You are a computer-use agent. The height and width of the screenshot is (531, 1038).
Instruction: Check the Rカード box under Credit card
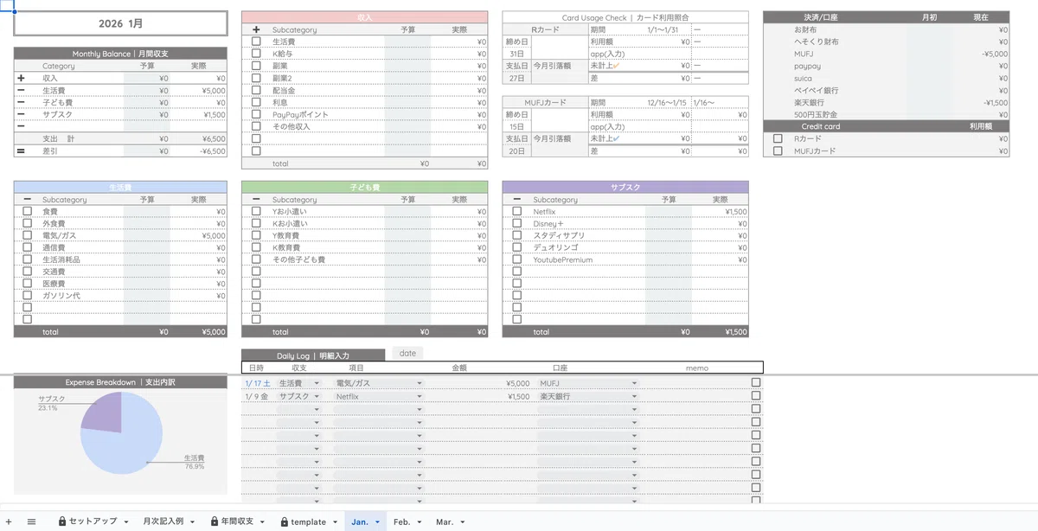[778, 138]
